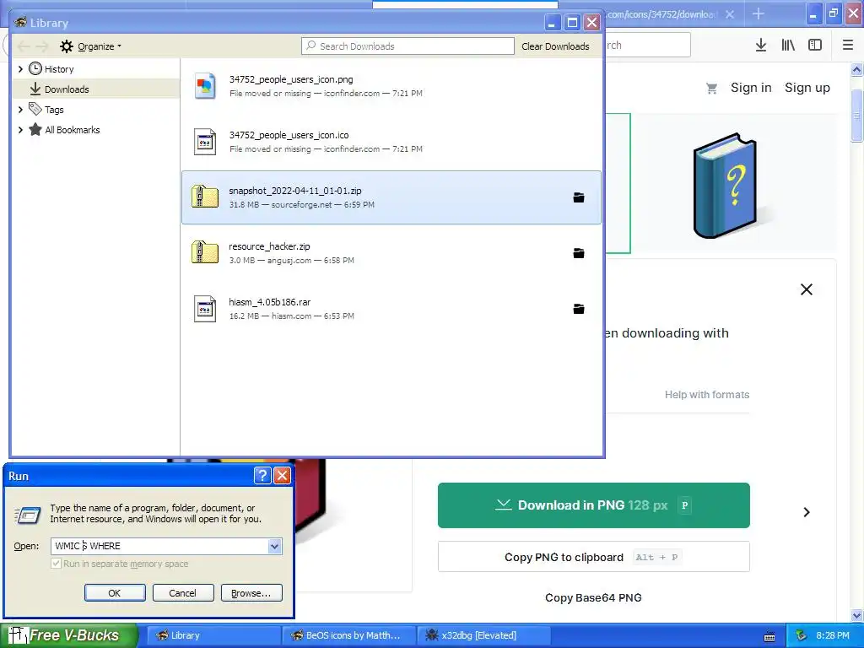Click the 8:28 PM taskbar clock

click(833, 635)
